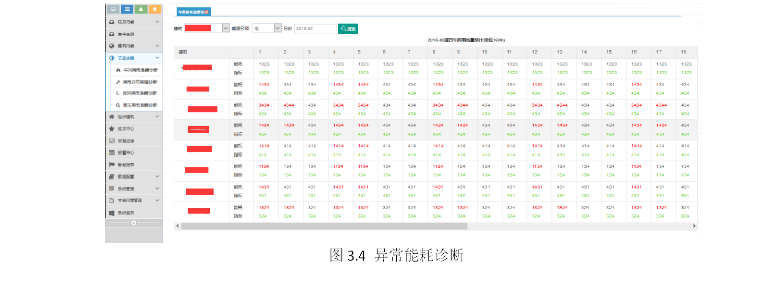This screenshot has width=781, height=306.
Task: Select 夜间用电浪费诊断 moon submenu item
Action: 136,93
